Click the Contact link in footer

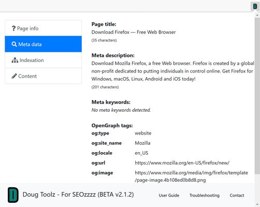click(237, 195)
